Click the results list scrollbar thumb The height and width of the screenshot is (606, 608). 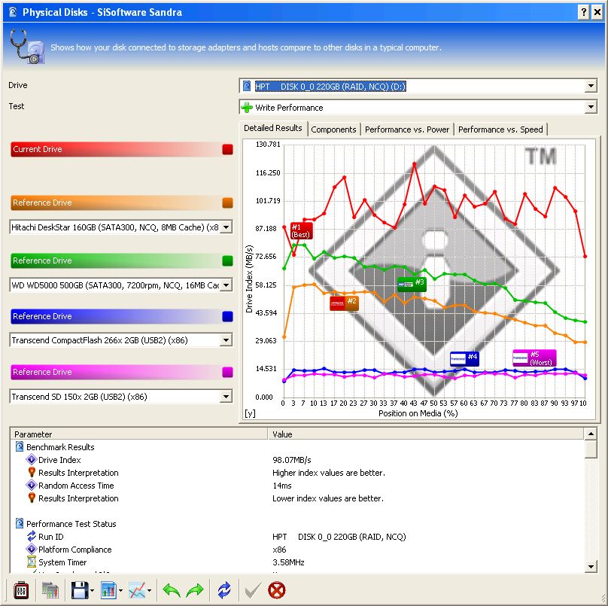point(591,449)
